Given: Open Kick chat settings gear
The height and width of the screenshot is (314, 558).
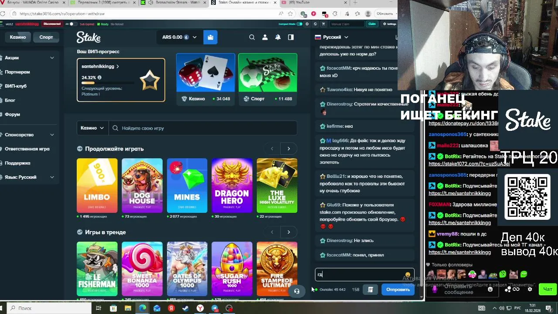Looking at the screenshot, I should point(530,289).
